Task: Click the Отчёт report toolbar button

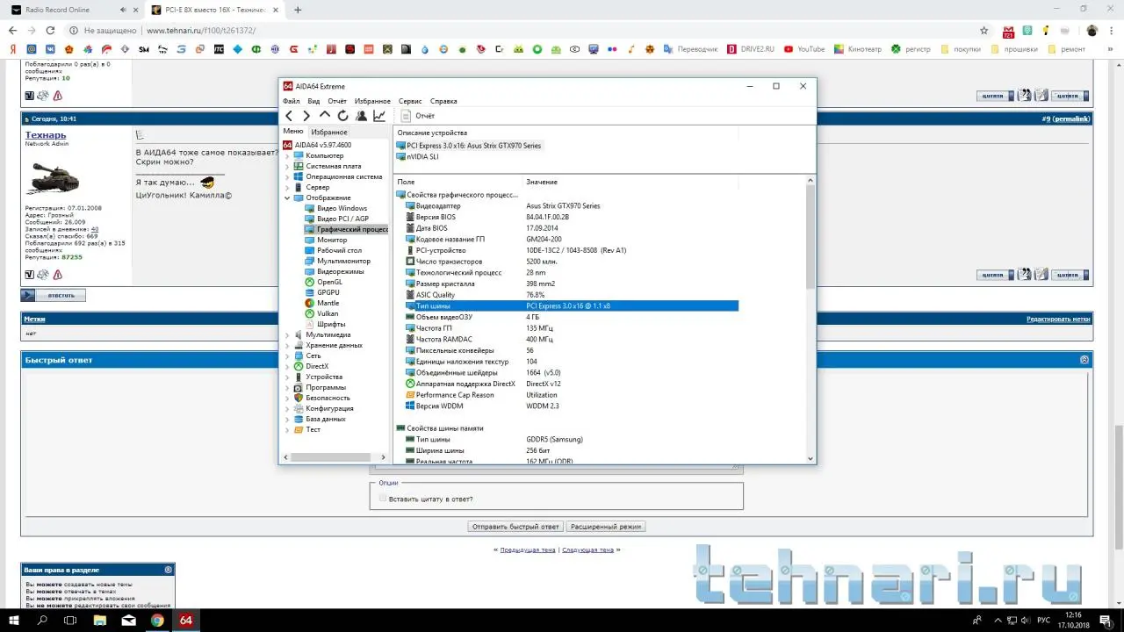Action: coord(418,116)
